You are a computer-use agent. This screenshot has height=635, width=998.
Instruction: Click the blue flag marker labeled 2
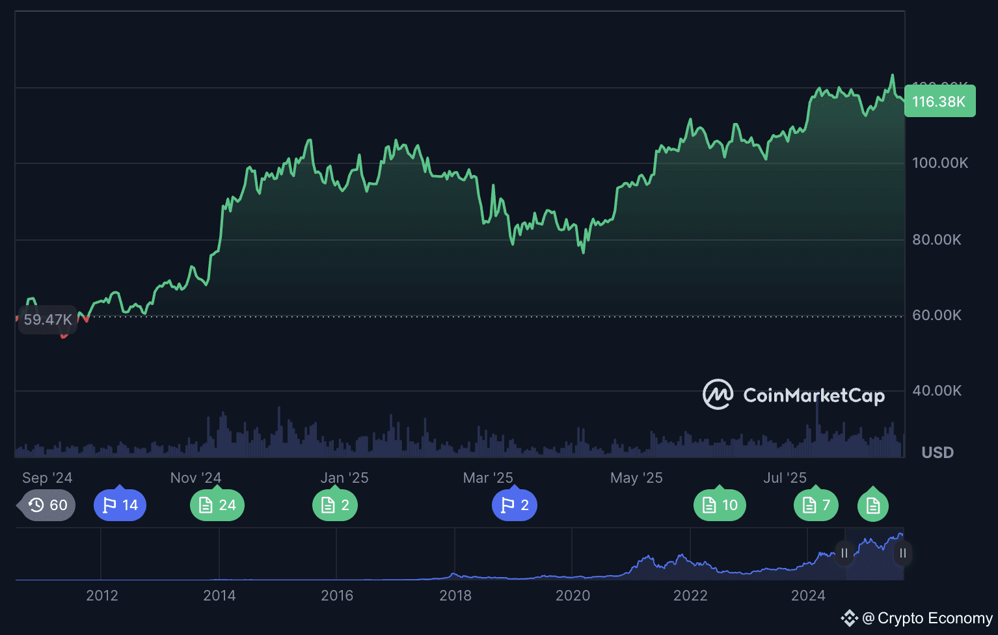point(515,505)
